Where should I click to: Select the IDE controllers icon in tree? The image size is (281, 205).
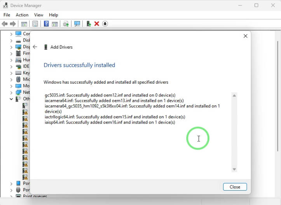point(18,67)
